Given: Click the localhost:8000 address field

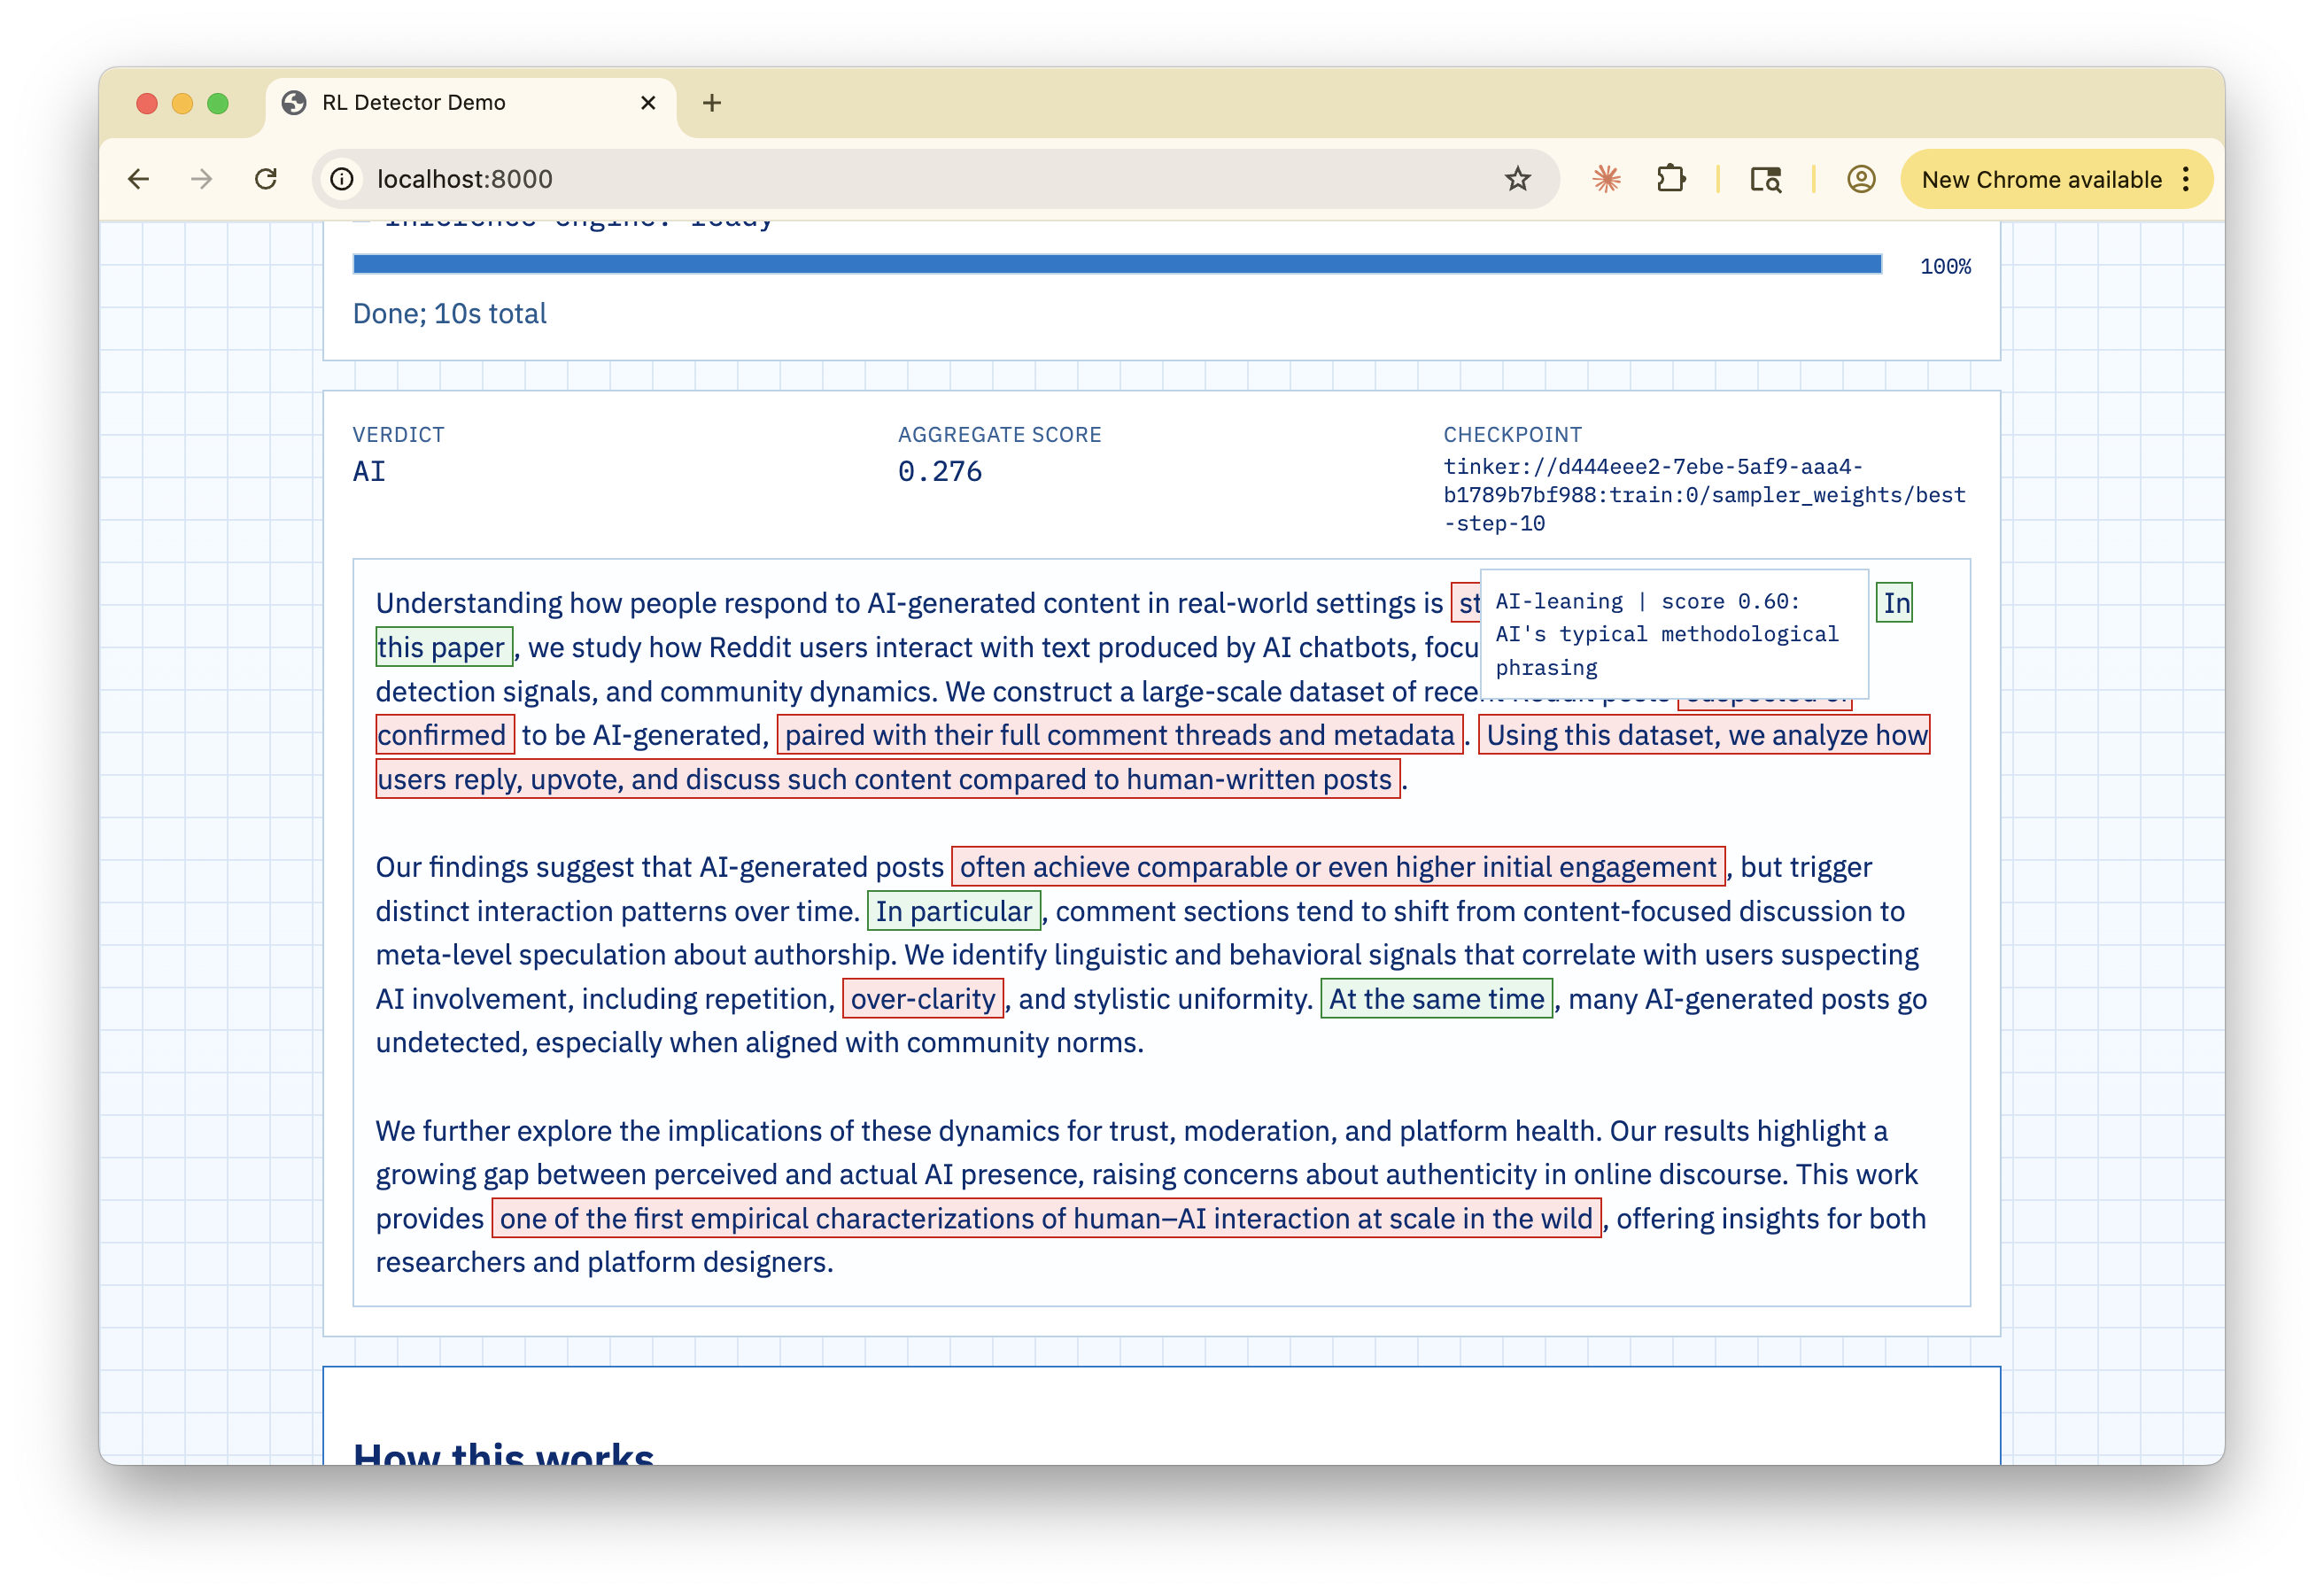Looking at the screenshot, I should 900,179.
